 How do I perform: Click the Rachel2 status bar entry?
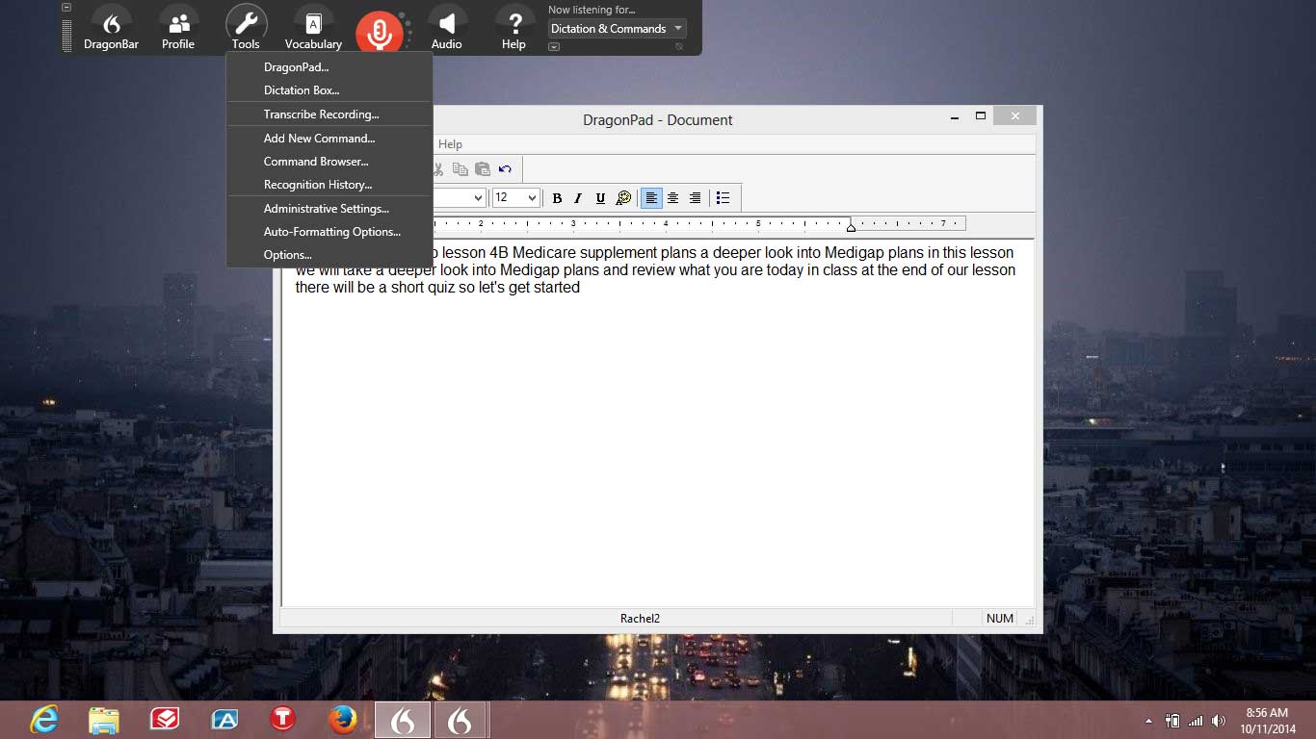[x=640, y=619]
